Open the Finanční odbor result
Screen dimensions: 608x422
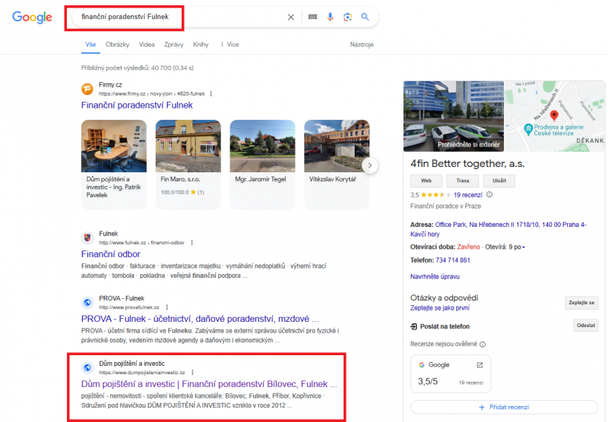click(110, 254)
